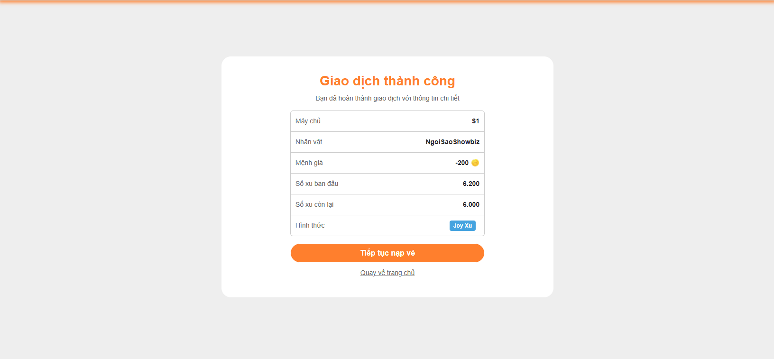Viewport: 774px width, 359px height.
Task: Click the gold coin icon beside -200
Action: 475,163
